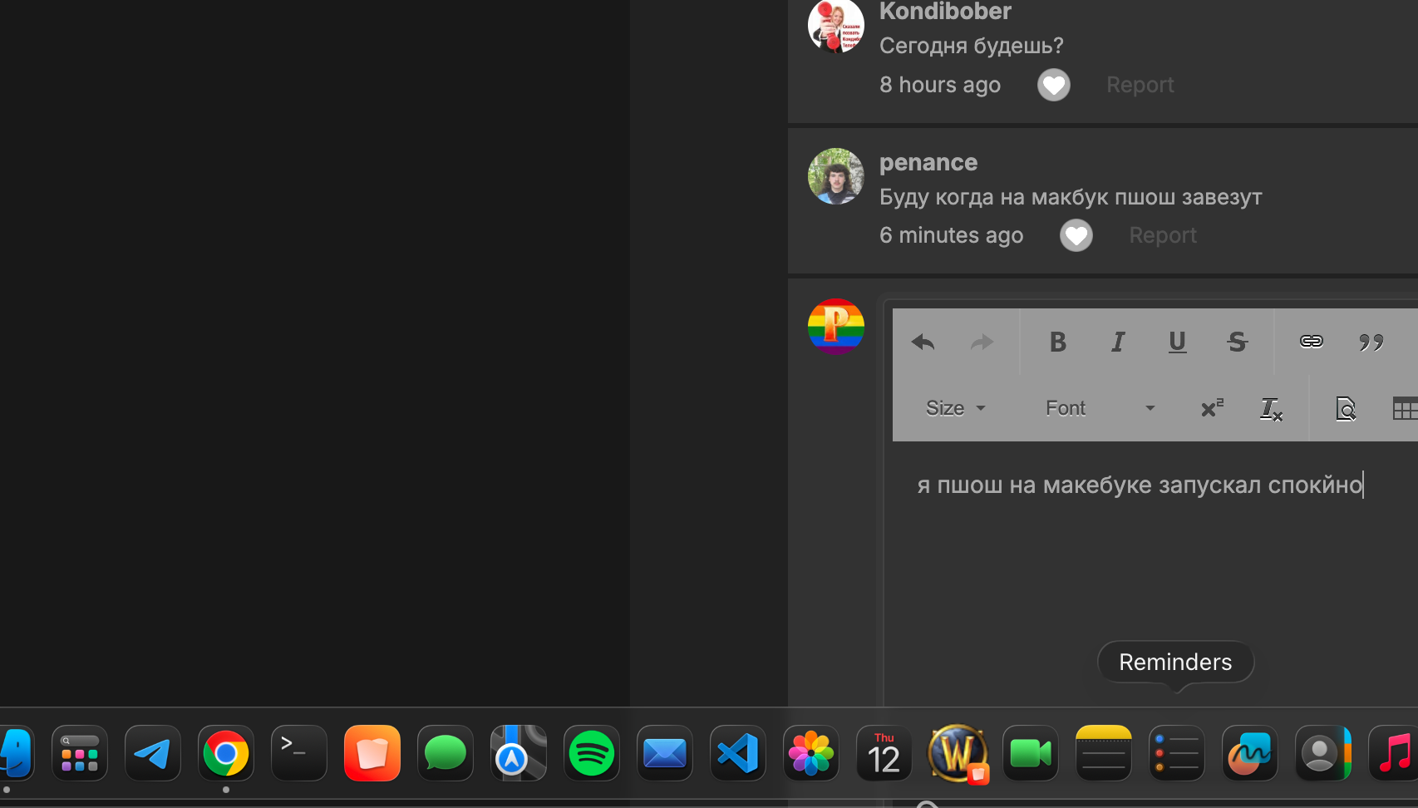Insert a blockquote with quote icon

coord(1371,342)
